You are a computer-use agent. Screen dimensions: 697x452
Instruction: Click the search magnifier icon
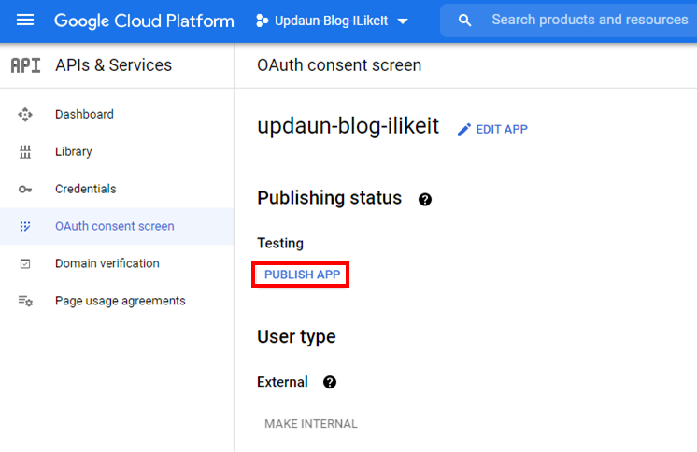coord(464,20)
